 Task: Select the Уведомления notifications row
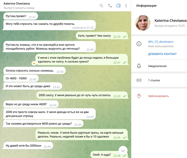click(159, 66)
